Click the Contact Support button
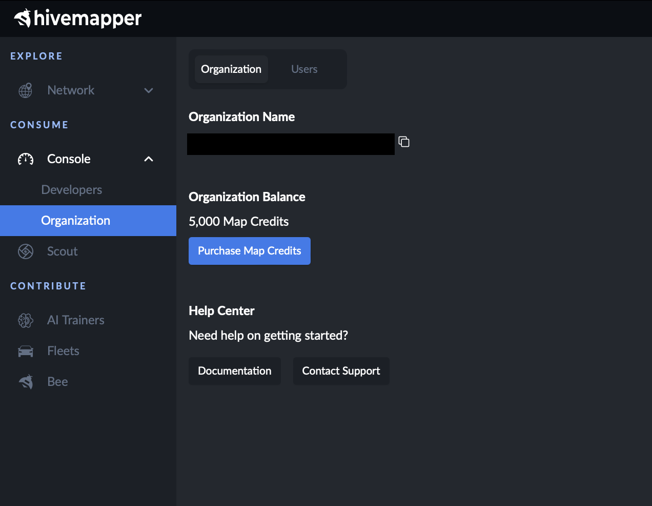 click(341, 371)
